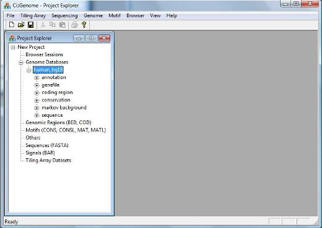Select Signals (BAR) tree item
322x228 pixels.
(40, 153)
